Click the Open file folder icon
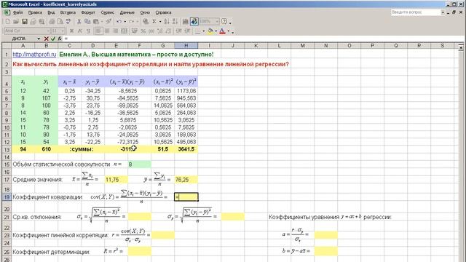This screenshot has width=466, height=262. 16,21
